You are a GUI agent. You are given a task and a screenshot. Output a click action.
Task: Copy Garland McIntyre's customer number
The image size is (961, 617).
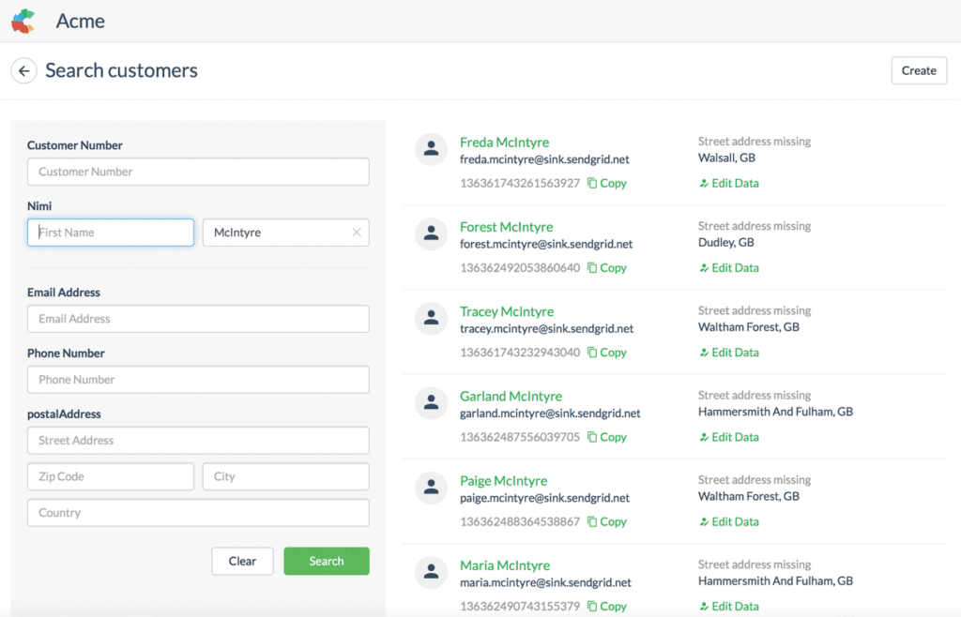(607, 437)
